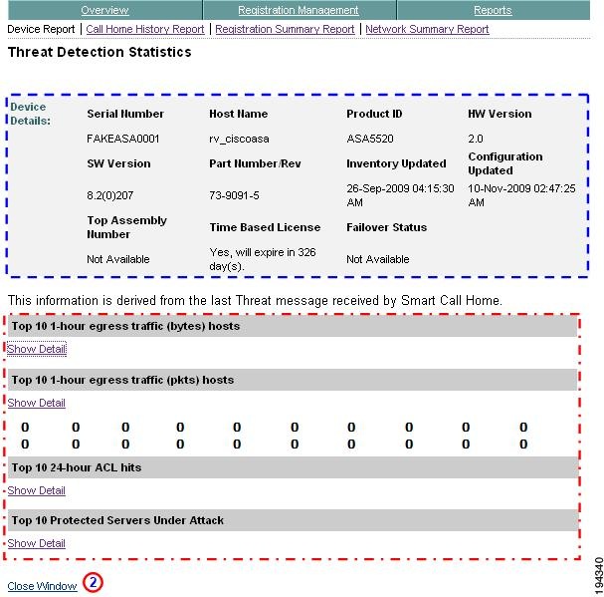Screen dimensions: 604x597
Task: Click part number 73-9091-5
Action: (234, 195)
